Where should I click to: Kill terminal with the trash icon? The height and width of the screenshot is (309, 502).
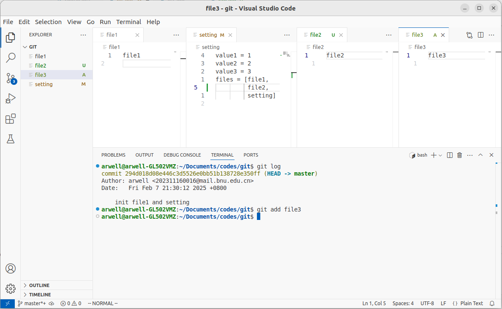pyautogui.click(x=460, y=155)
